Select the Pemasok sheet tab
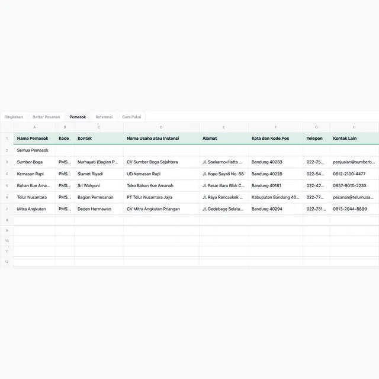Image resolution: width=379 pixels, height=379 pixels. click(78, 117)
